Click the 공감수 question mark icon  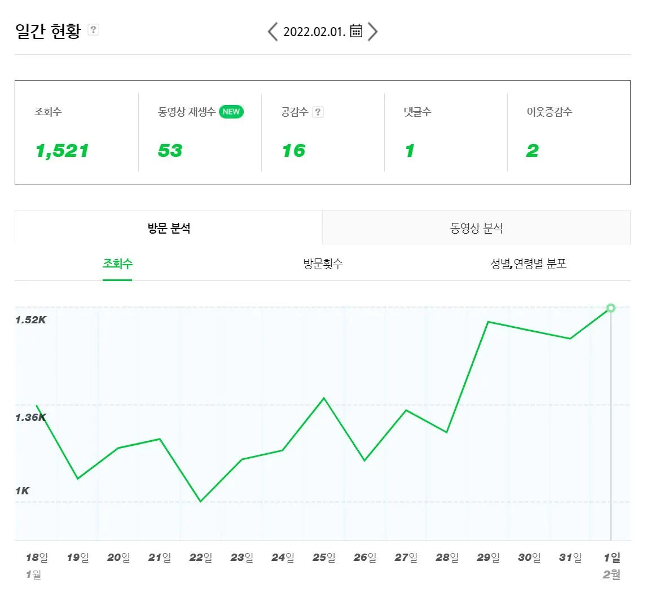pos(318,112)
